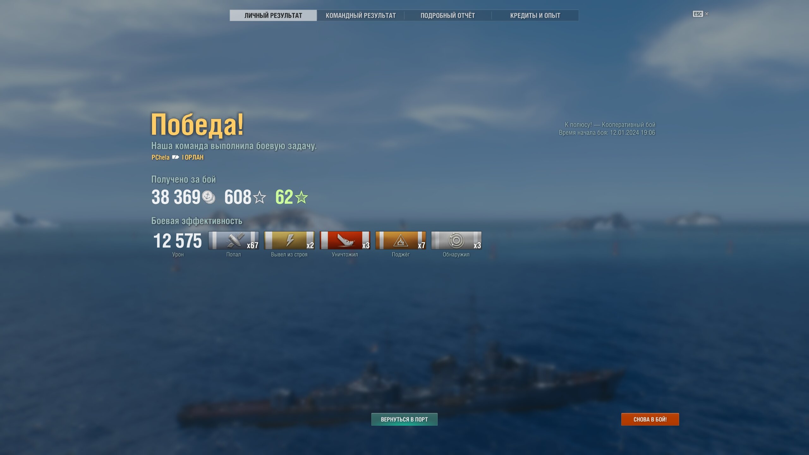
Task: Click the ship name I ОРЛАН
Action: [193, 157]
